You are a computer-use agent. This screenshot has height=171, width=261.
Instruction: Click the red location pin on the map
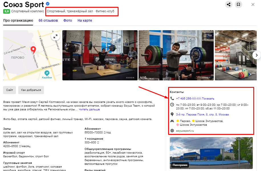click(33, 50)
